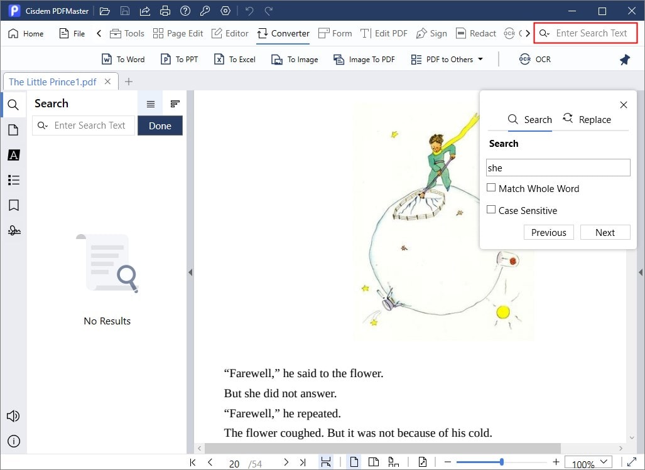Go to first page icon

pos(193,462)
